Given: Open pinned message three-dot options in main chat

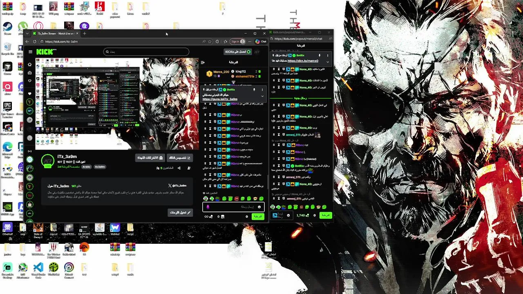Looking at the screenshot, I should [x=262, y=89].
